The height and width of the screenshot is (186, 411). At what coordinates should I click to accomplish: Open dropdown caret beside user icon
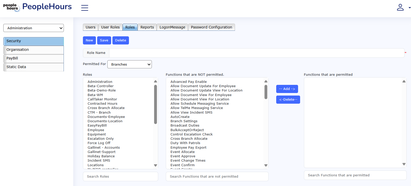409,8
